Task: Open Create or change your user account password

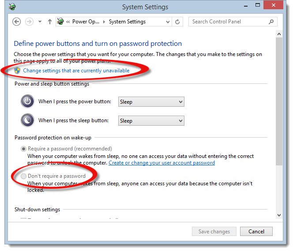Action: coord(162,163)
